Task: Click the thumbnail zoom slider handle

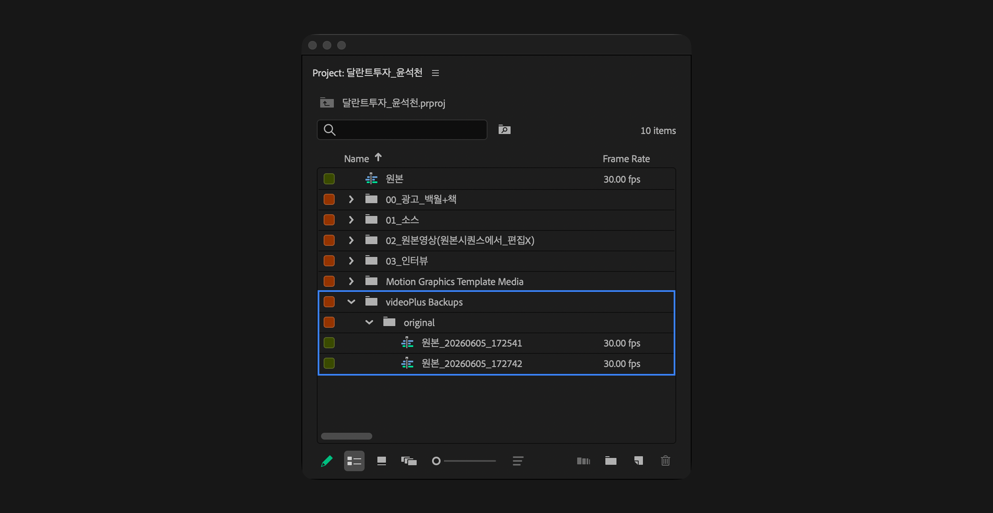Action: click(x=436, y=461)
